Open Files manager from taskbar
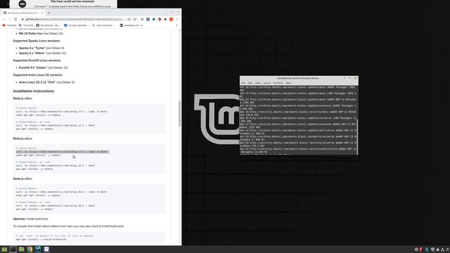 tap(21, 249)
